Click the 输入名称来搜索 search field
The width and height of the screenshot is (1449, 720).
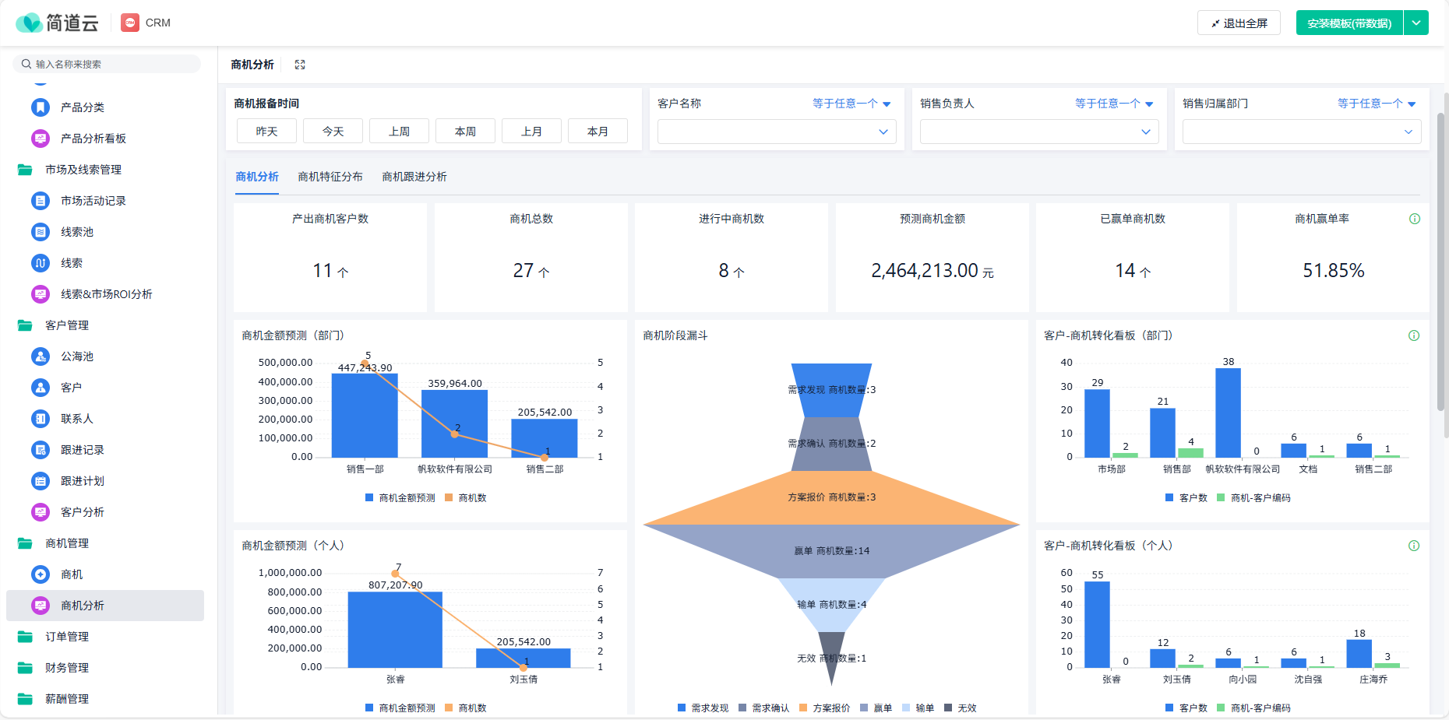pyautogui.click(x=107, y=64)
